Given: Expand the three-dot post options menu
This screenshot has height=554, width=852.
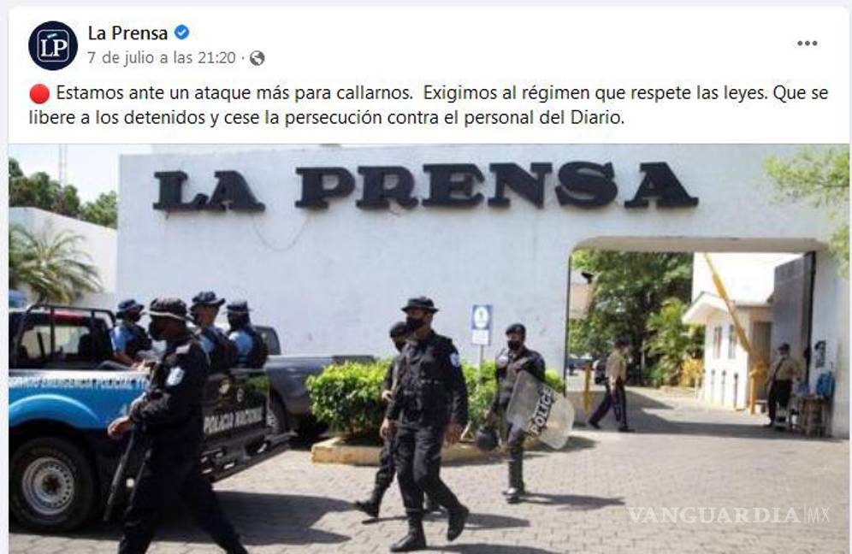Looking at the screenshot, I should 807,44.
